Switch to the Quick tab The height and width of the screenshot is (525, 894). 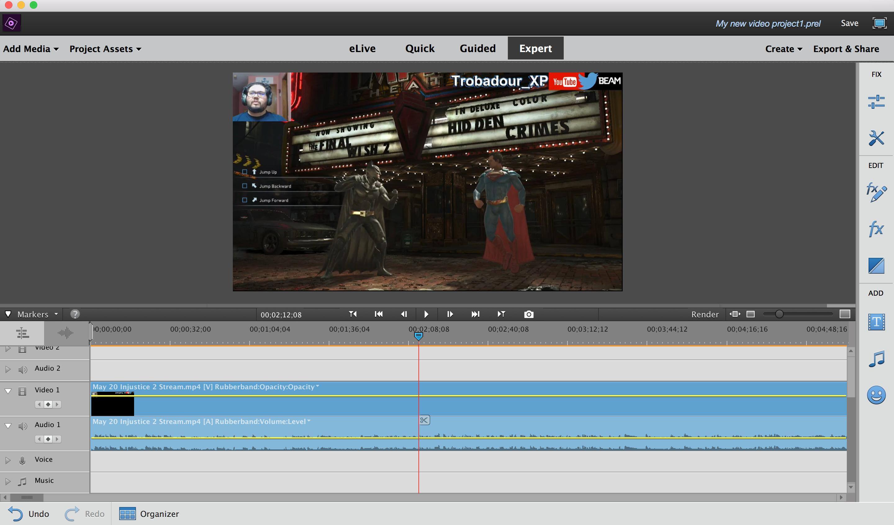click(420, 49)
